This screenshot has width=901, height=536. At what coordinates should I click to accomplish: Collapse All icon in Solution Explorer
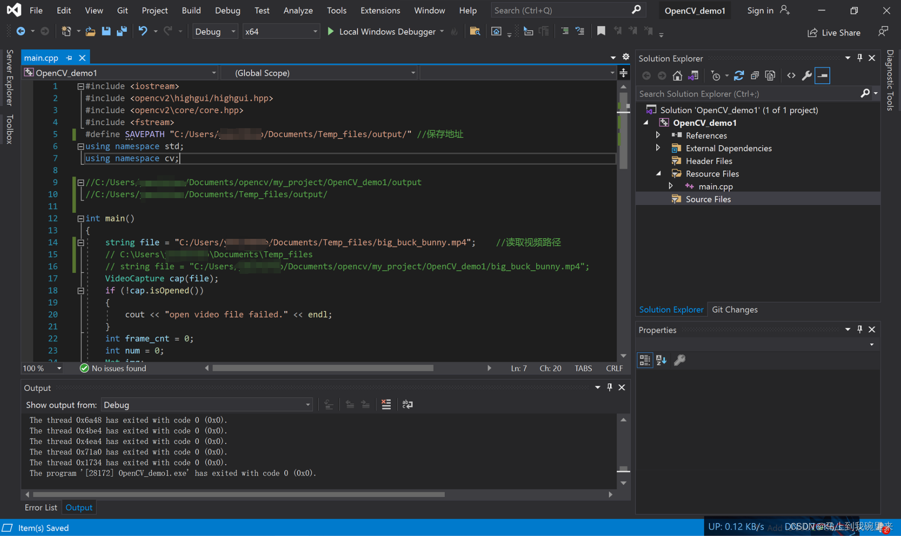[754, 76]
